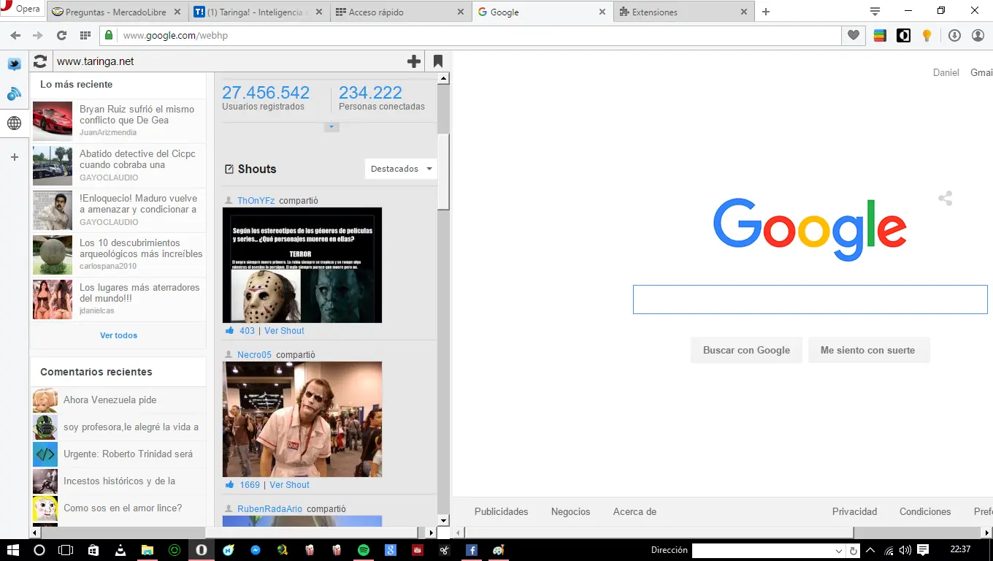Add a sidebar panel with plus

coord(14,157)
